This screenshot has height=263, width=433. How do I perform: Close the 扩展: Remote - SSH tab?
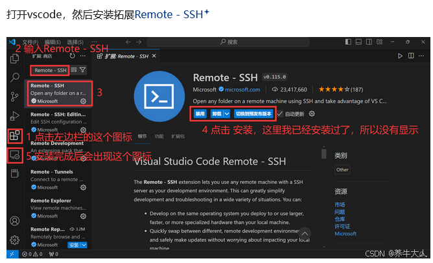154,56
